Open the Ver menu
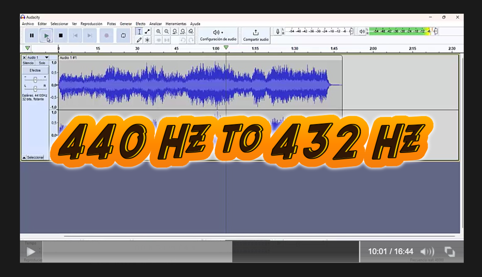Image resolution: width=482 pixels, height=277 pixels. tap(74, 24)
